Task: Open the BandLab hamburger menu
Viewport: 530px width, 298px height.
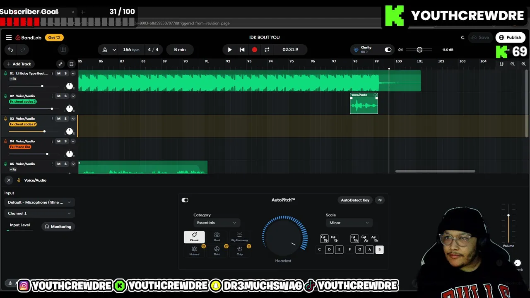Action: [x=9, y=37]
